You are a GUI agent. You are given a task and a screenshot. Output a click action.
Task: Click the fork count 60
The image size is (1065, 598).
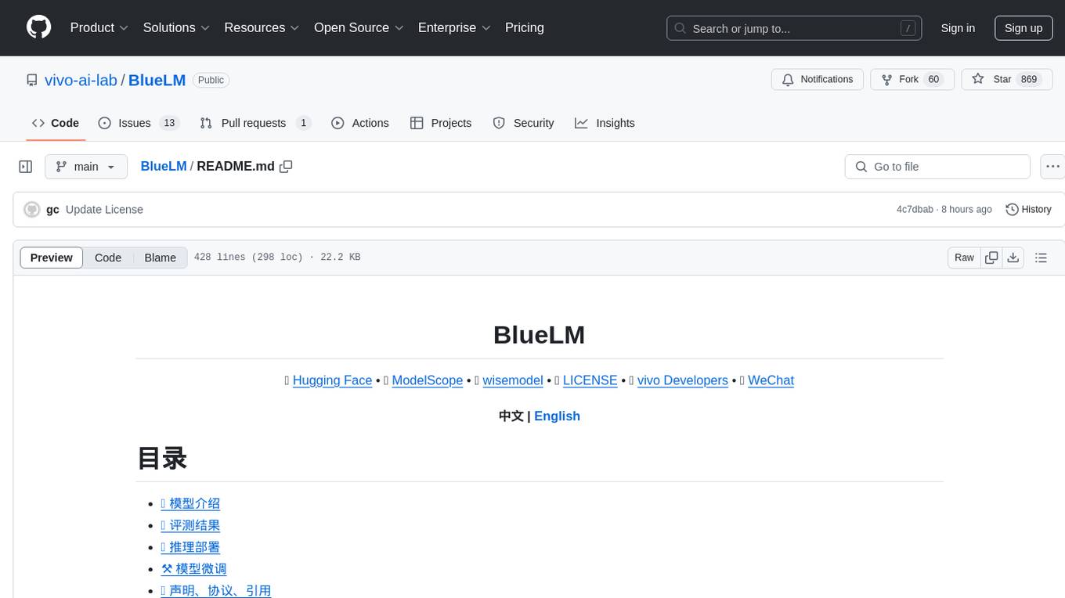point(933,79)
